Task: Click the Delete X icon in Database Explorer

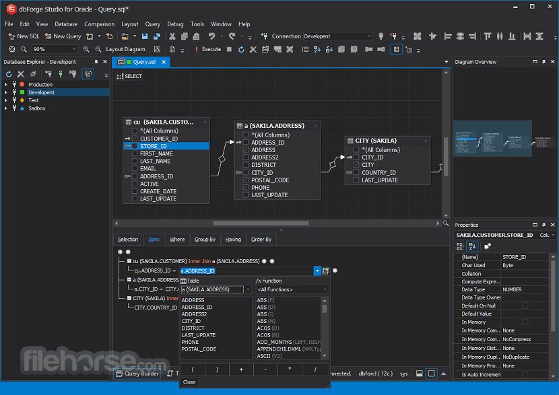Action: (21, 74)
